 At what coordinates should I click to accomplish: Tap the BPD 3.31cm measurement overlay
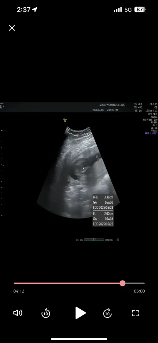[103, 197]
